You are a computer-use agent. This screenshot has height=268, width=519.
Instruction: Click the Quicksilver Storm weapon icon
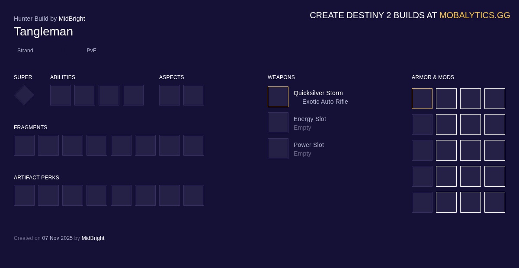[x=278, y=97]
